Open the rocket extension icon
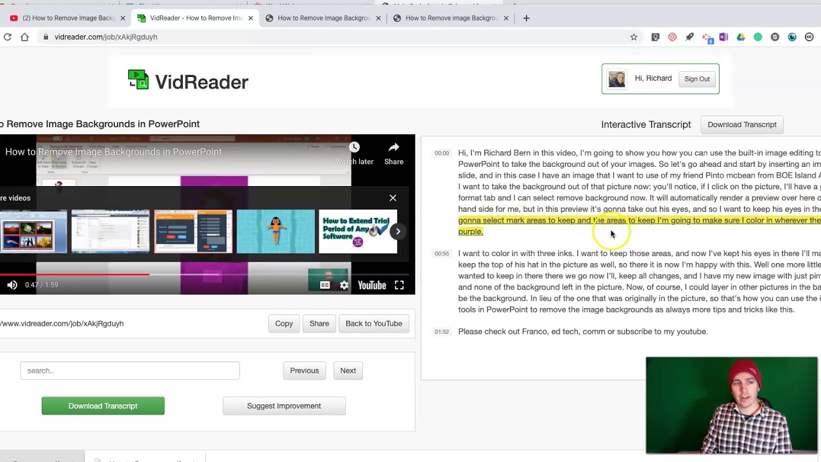This screenshot has height=462, width=821. tap(690, 37)
